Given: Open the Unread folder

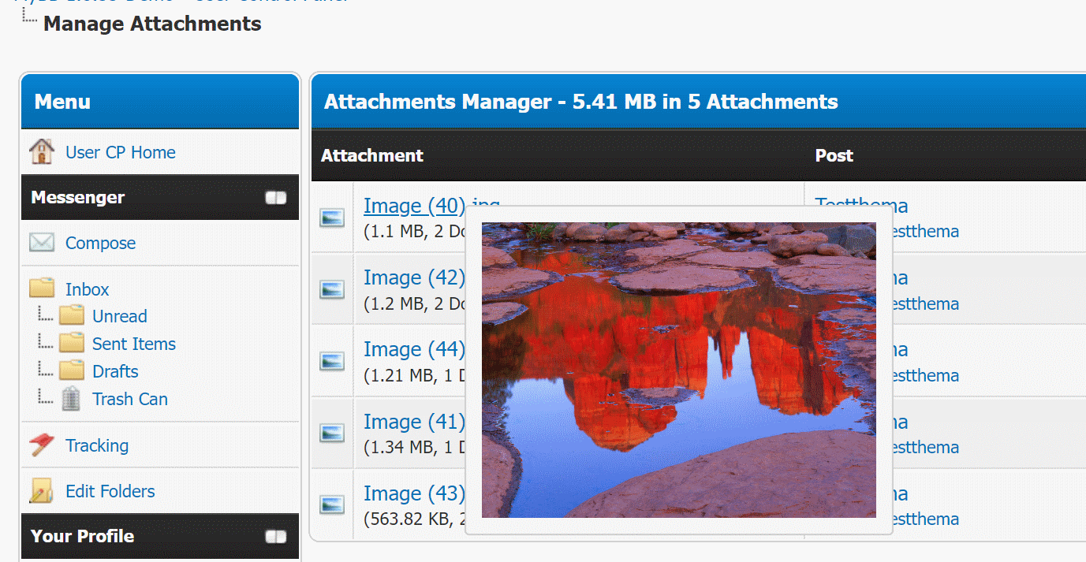Looking at the screenshot, I should point(119,316).
